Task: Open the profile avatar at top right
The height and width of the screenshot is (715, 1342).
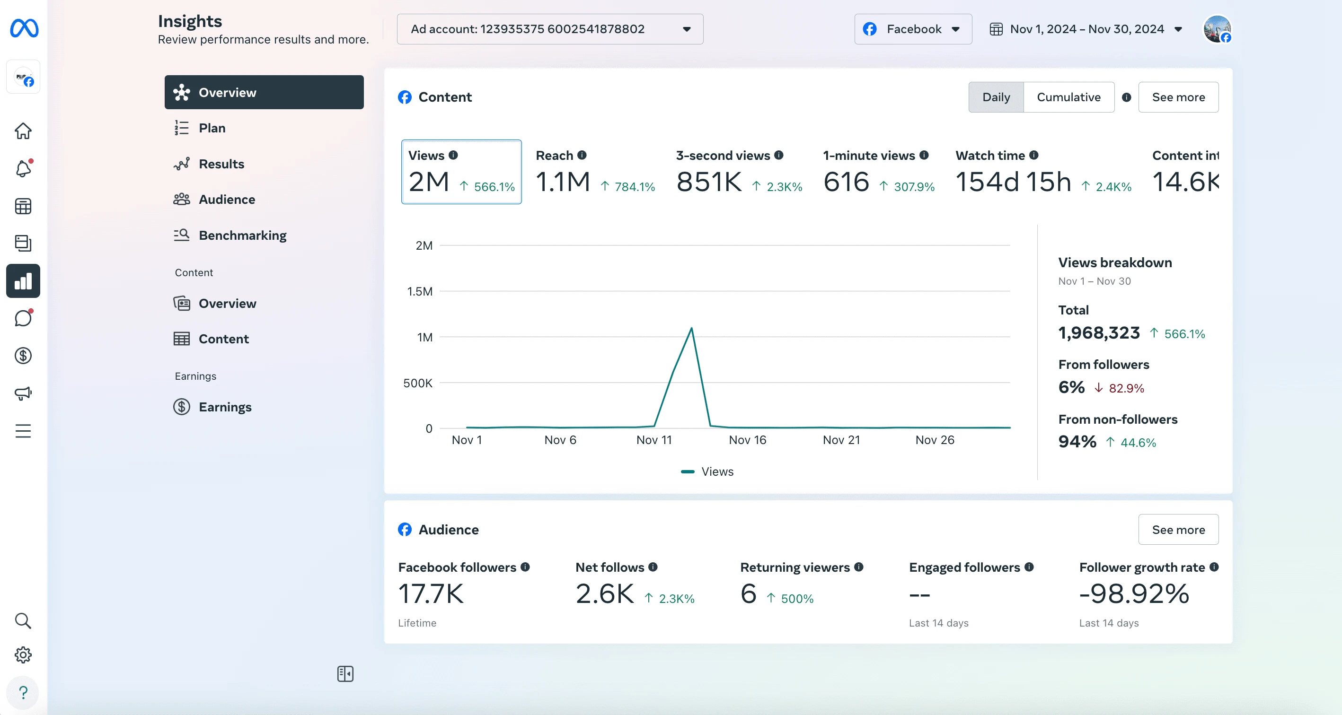Action: (1217, 29)
